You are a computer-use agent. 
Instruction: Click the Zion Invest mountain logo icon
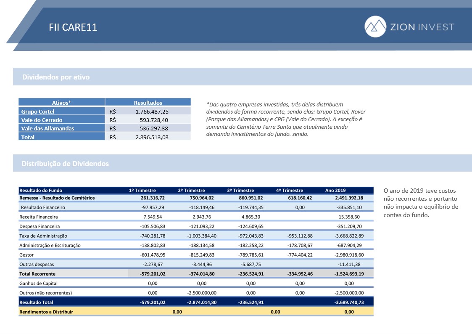375,27
